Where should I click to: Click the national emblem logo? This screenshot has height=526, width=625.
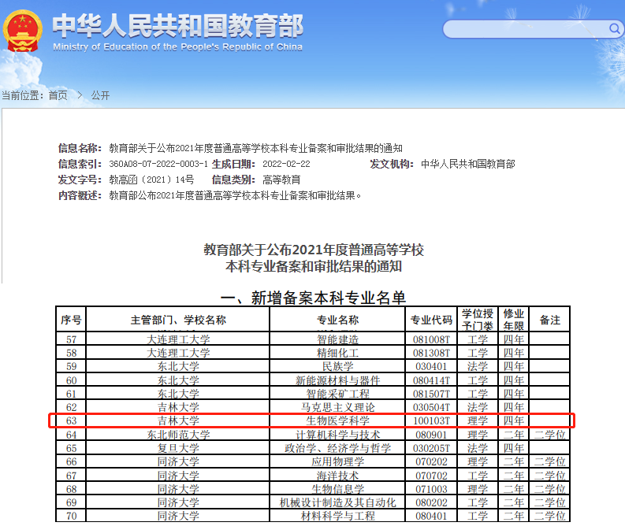tap(22, 31)
